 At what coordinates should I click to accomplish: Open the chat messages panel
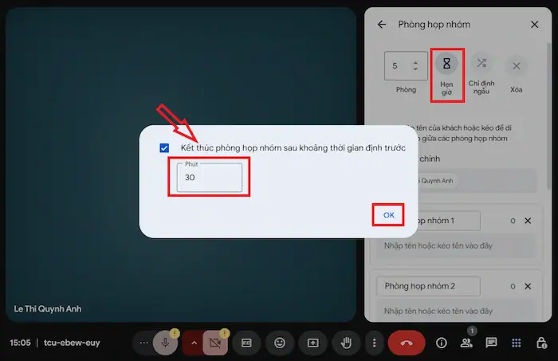pos(491,343)
